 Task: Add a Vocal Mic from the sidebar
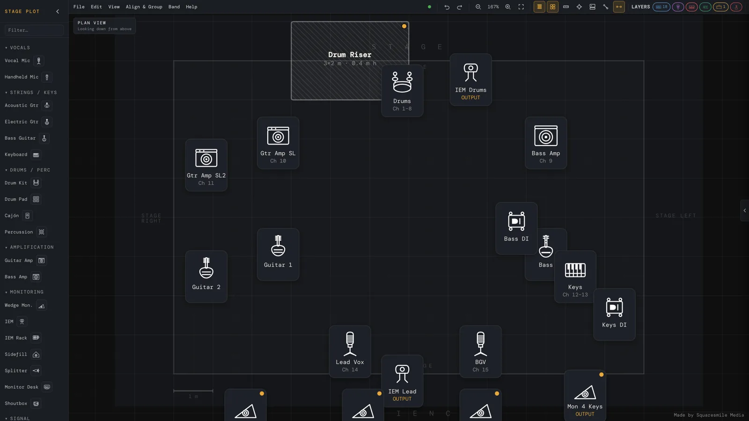coord(23,61)
